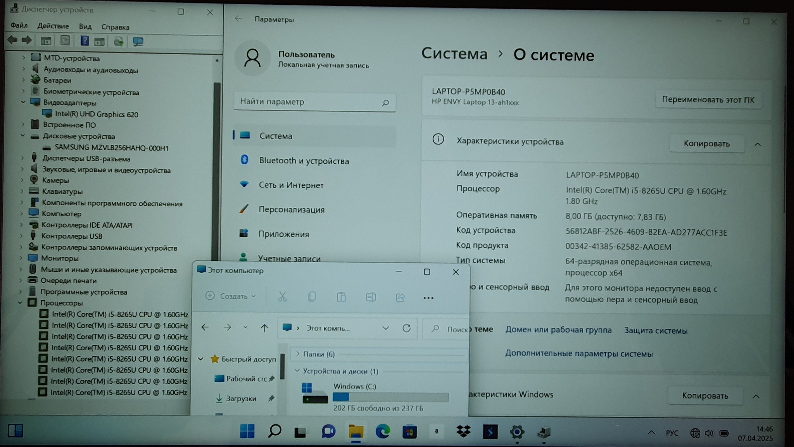794x447 pixels.
Task: Click scan for hardware changes toolbar icon
Action: [x=138, y=42]
